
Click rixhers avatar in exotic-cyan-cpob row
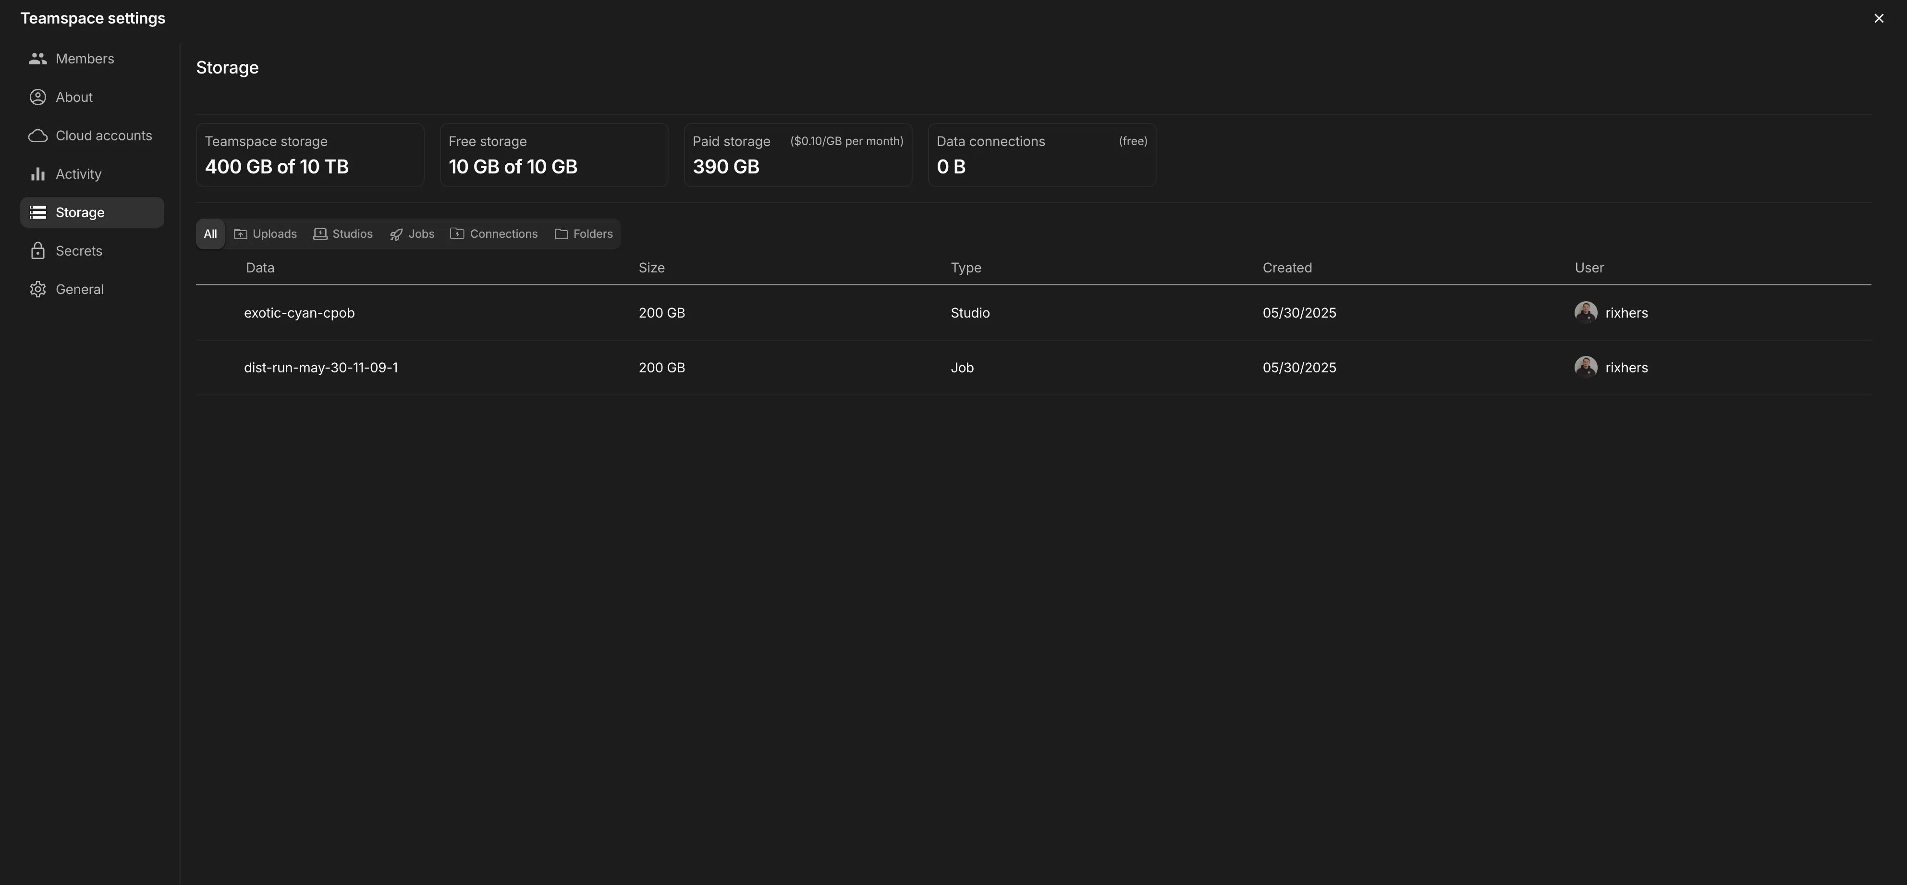pyautogui.click(x=1586, y=312)
